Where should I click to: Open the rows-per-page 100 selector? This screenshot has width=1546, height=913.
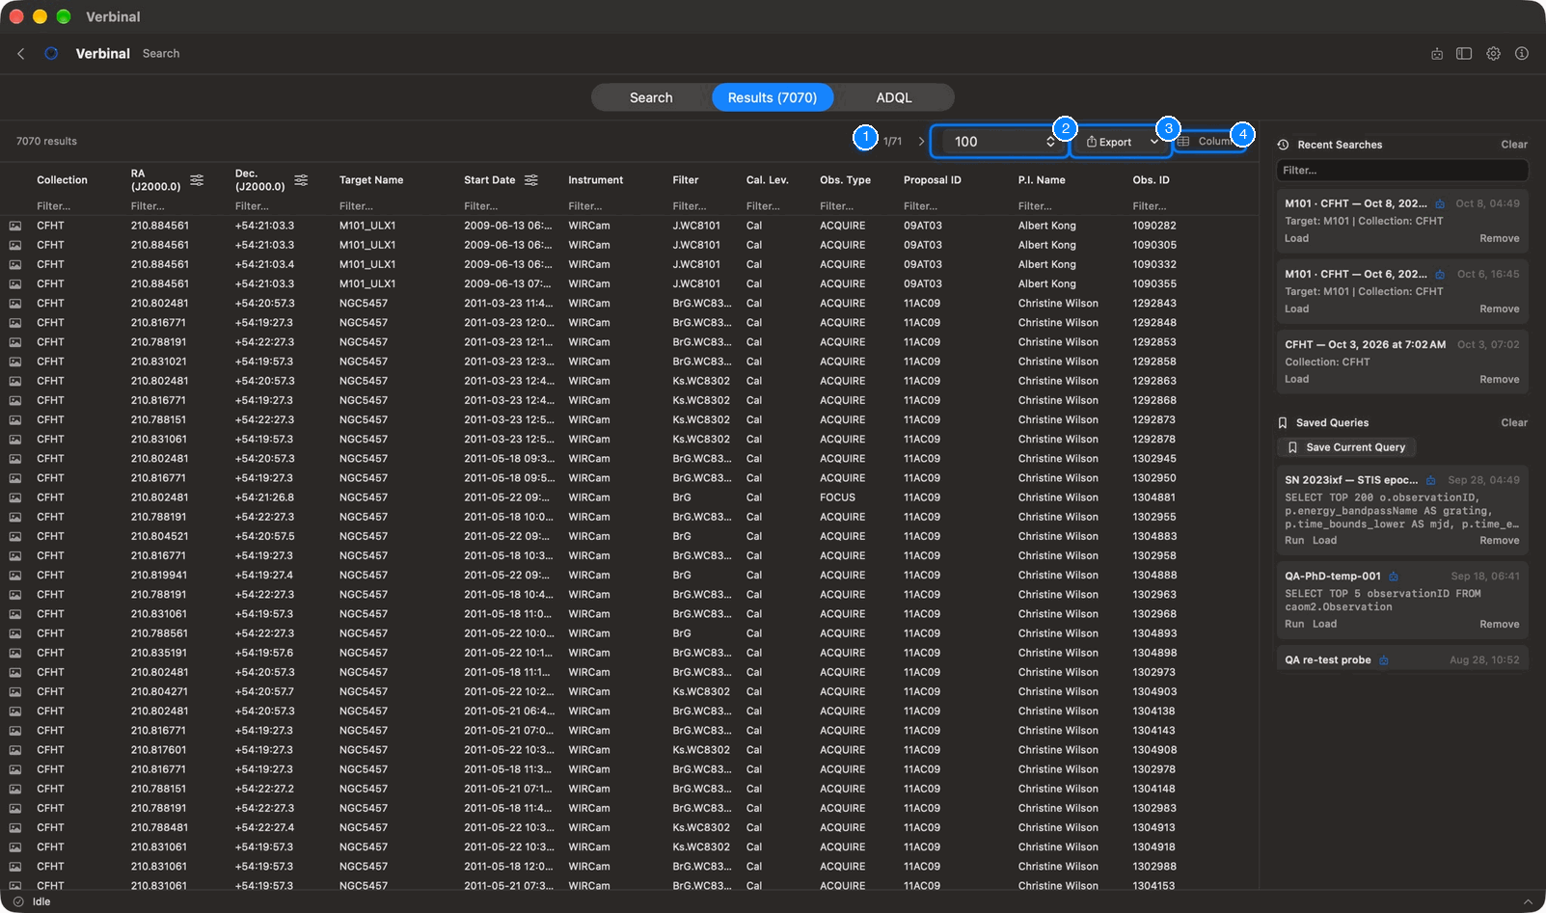click(999, 142)
